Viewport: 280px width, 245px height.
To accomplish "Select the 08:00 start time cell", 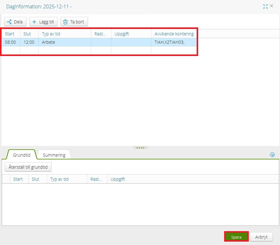I will [x=10, y=42].
